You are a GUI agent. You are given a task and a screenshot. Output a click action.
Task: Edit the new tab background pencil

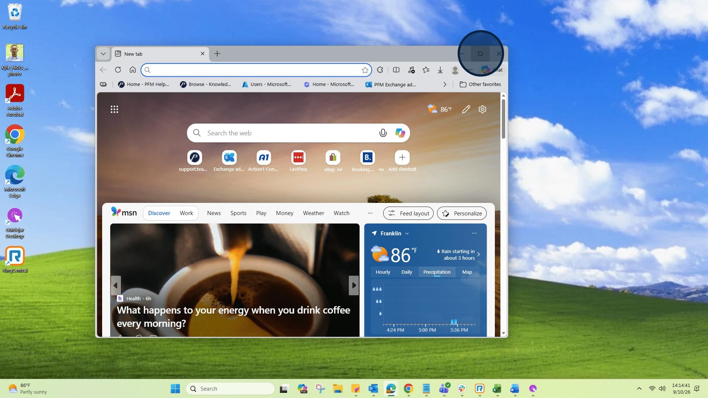coord(466,109)
